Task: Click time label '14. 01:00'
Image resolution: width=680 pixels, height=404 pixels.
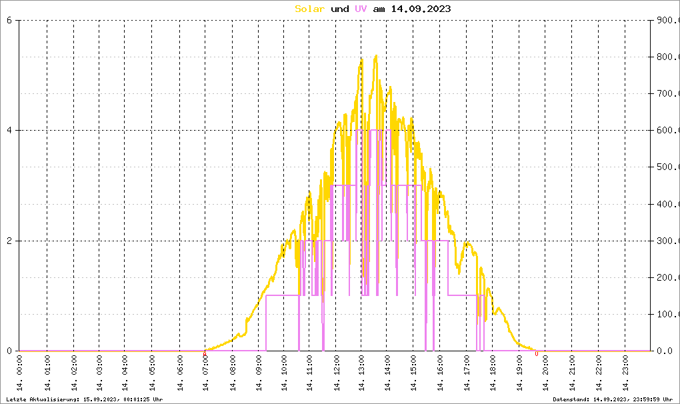Action: click(x=47, y=373)
